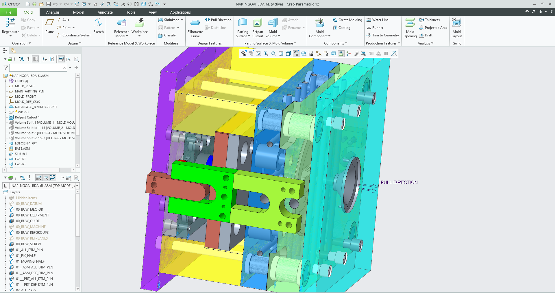The width and height of the screenshot is (555, 293).
Task: Expand the BASE.ASM tree node
Action: 5,149
